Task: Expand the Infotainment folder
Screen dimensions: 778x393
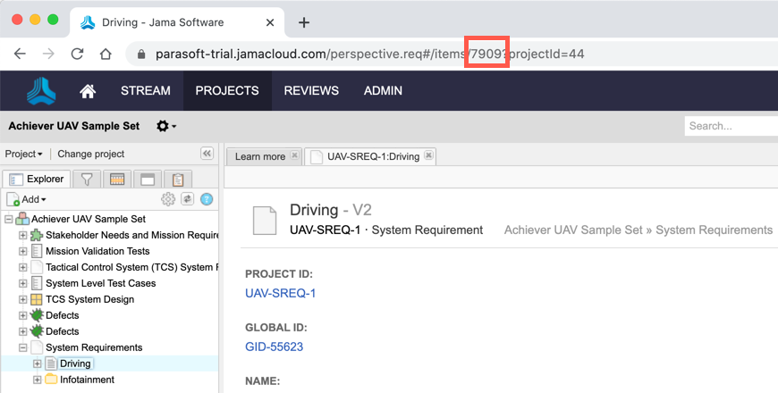Action: click(38, 380)
